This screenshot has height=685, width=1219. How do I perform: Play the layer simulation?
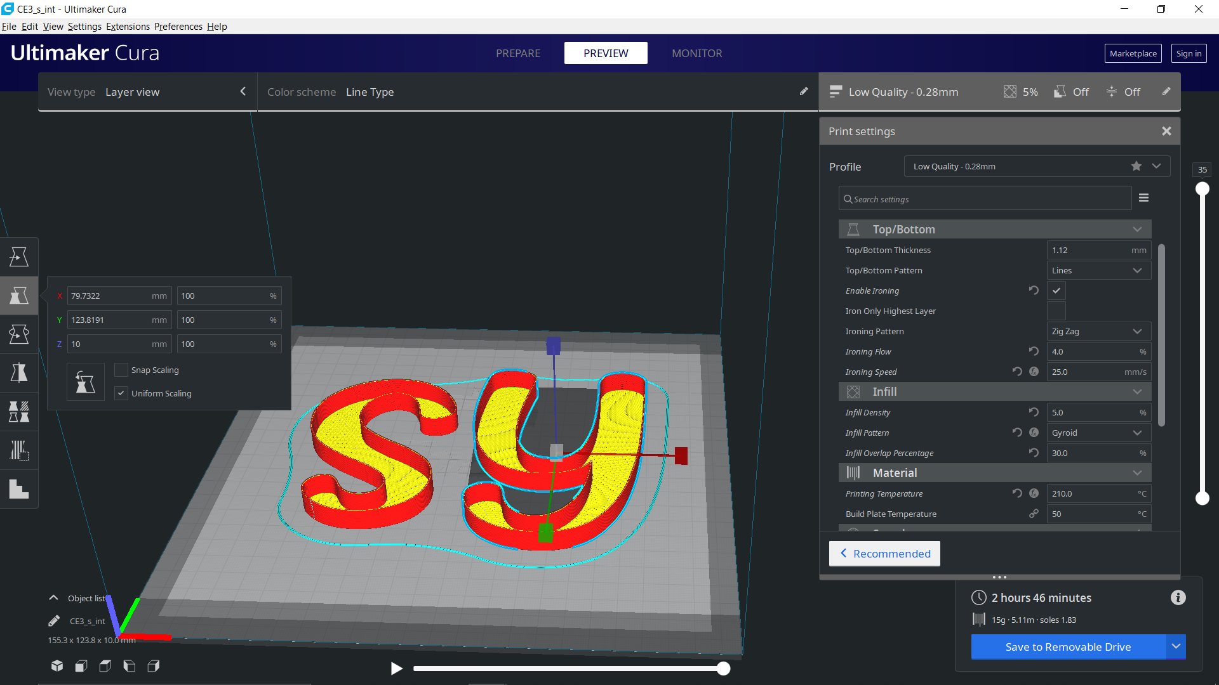click(397, 669)
